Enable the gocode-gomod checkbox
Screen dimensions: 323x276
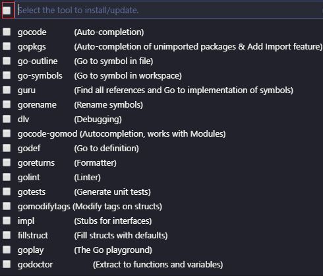7,133
